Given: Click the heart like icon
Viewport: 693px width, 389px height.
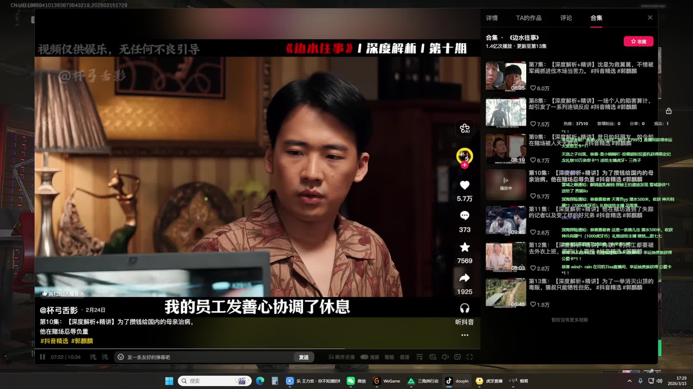Looking at the screenshot, I should pyautogui.click(x=465, y=185).
